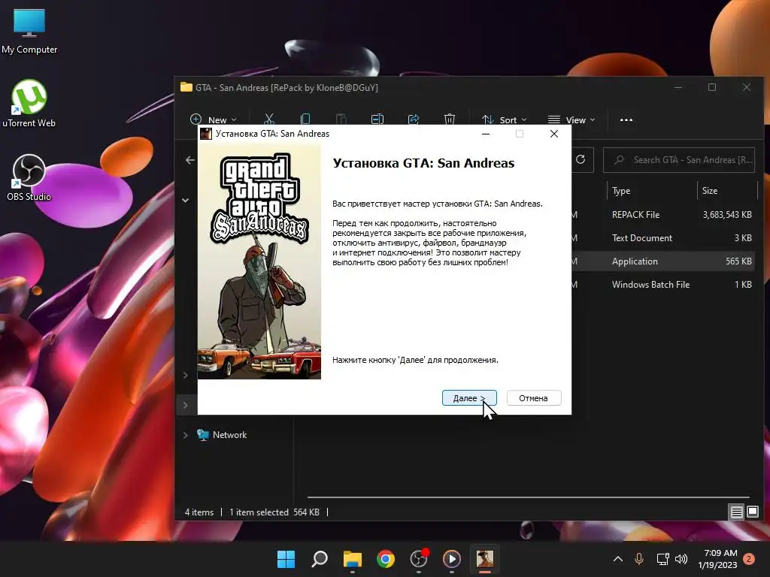Click the volume speaker icon in system tray
The image size is (770, 577).
pyautogui.click(x=681, y=559)
